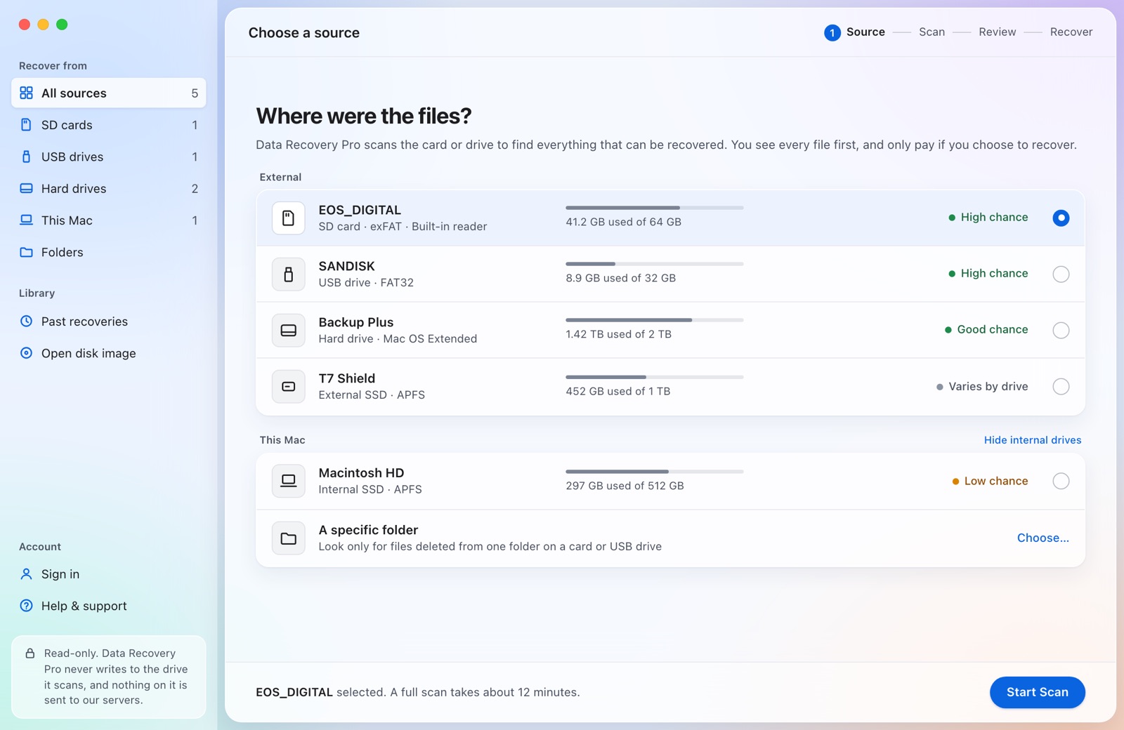
Task: Click the Help & support question icon
Action: 26,606
